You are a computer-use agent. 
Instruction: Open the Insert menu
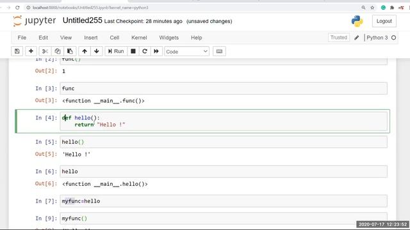[91, 38]
